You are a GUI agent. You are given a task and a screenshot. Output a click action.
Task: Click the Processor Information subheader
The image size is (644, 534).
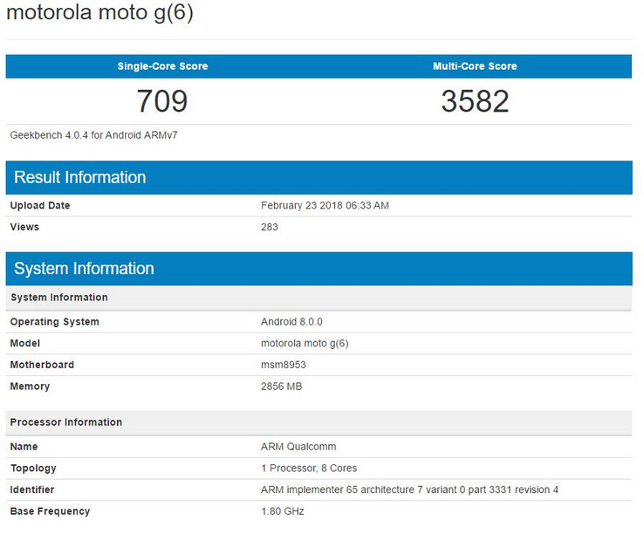click(x=319, y=422)
